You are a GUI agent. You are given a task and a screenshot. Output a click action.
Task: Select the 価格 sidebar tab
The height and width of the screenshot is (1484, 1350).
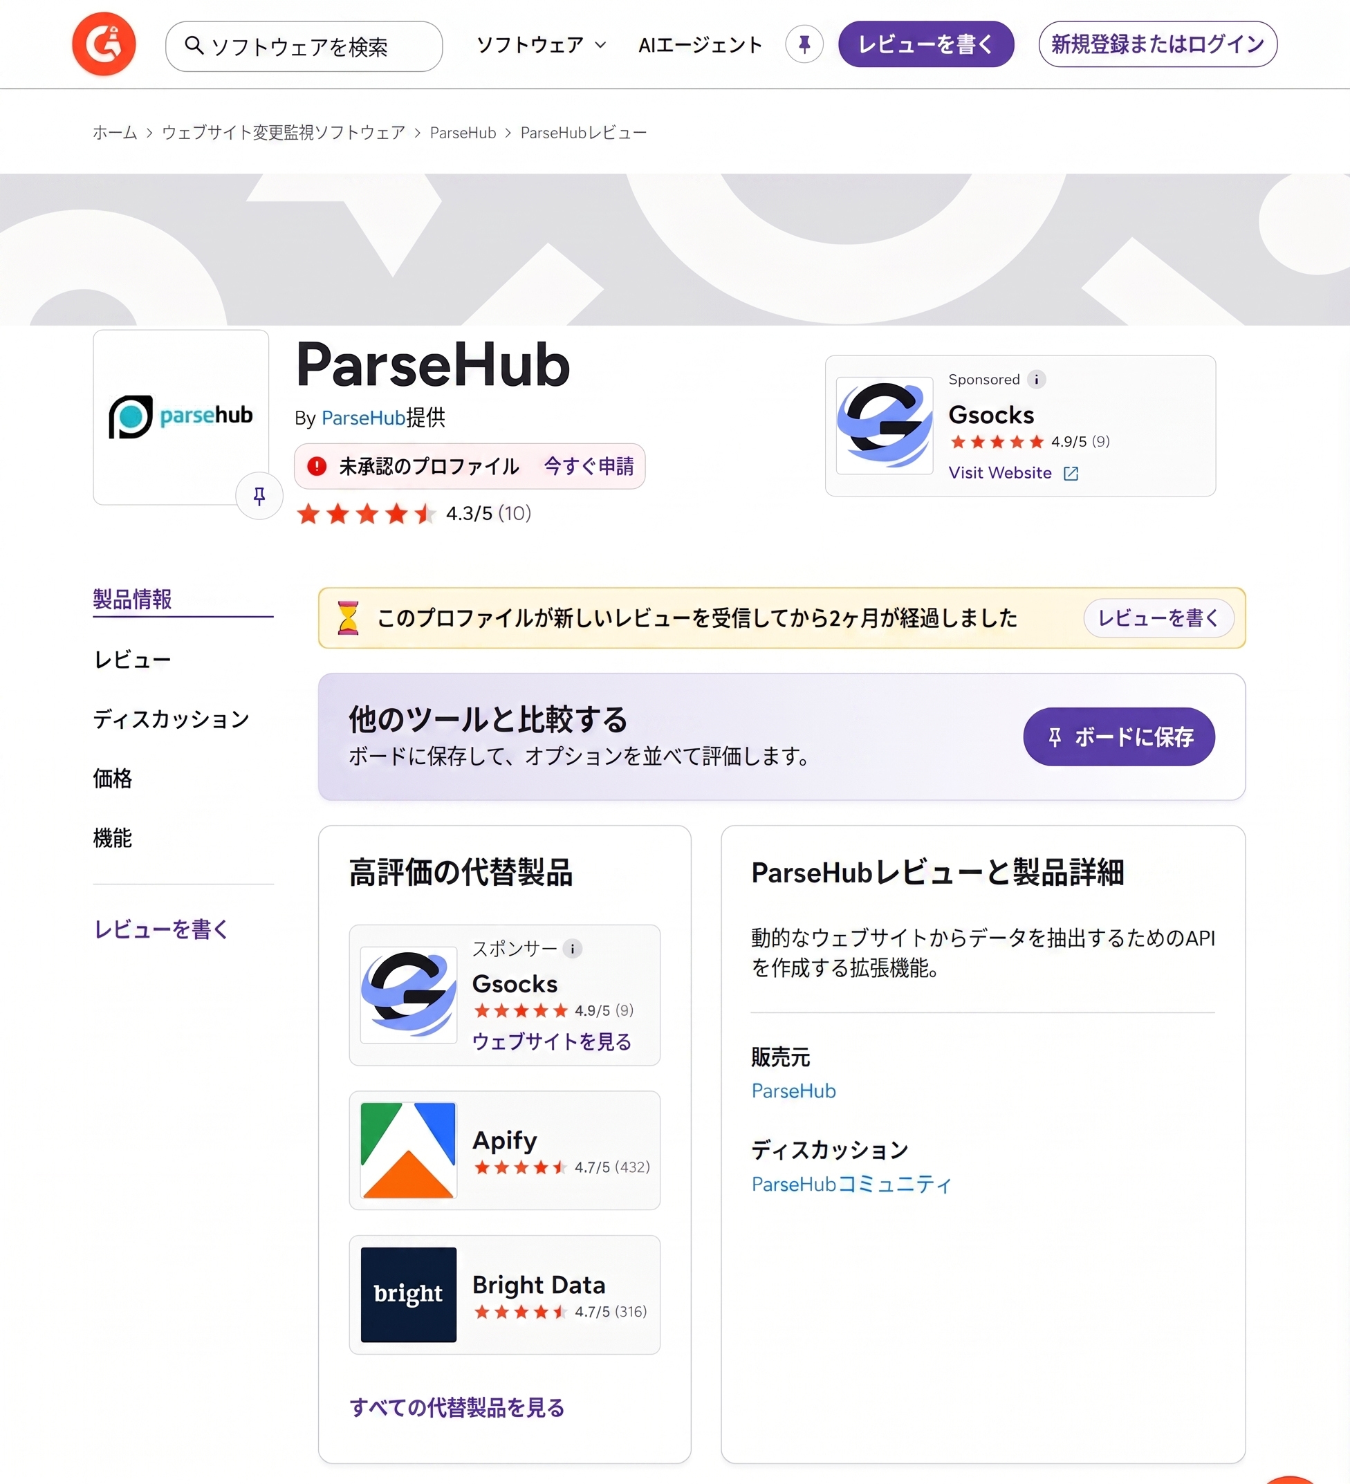113,778
